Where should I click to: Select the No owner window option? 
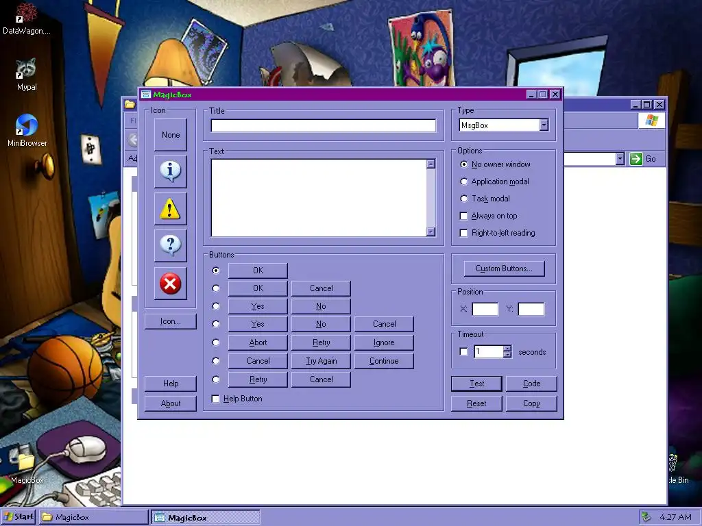coord(495,164)
